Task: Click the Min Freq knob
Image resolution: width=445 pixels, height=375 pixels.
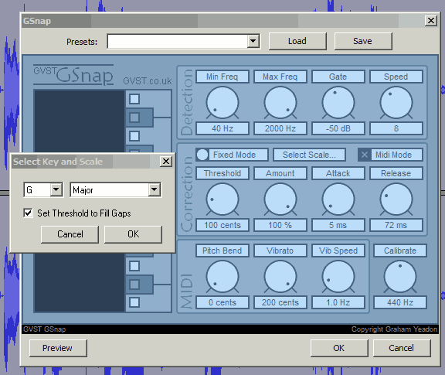Action: (x=222, y=103)
